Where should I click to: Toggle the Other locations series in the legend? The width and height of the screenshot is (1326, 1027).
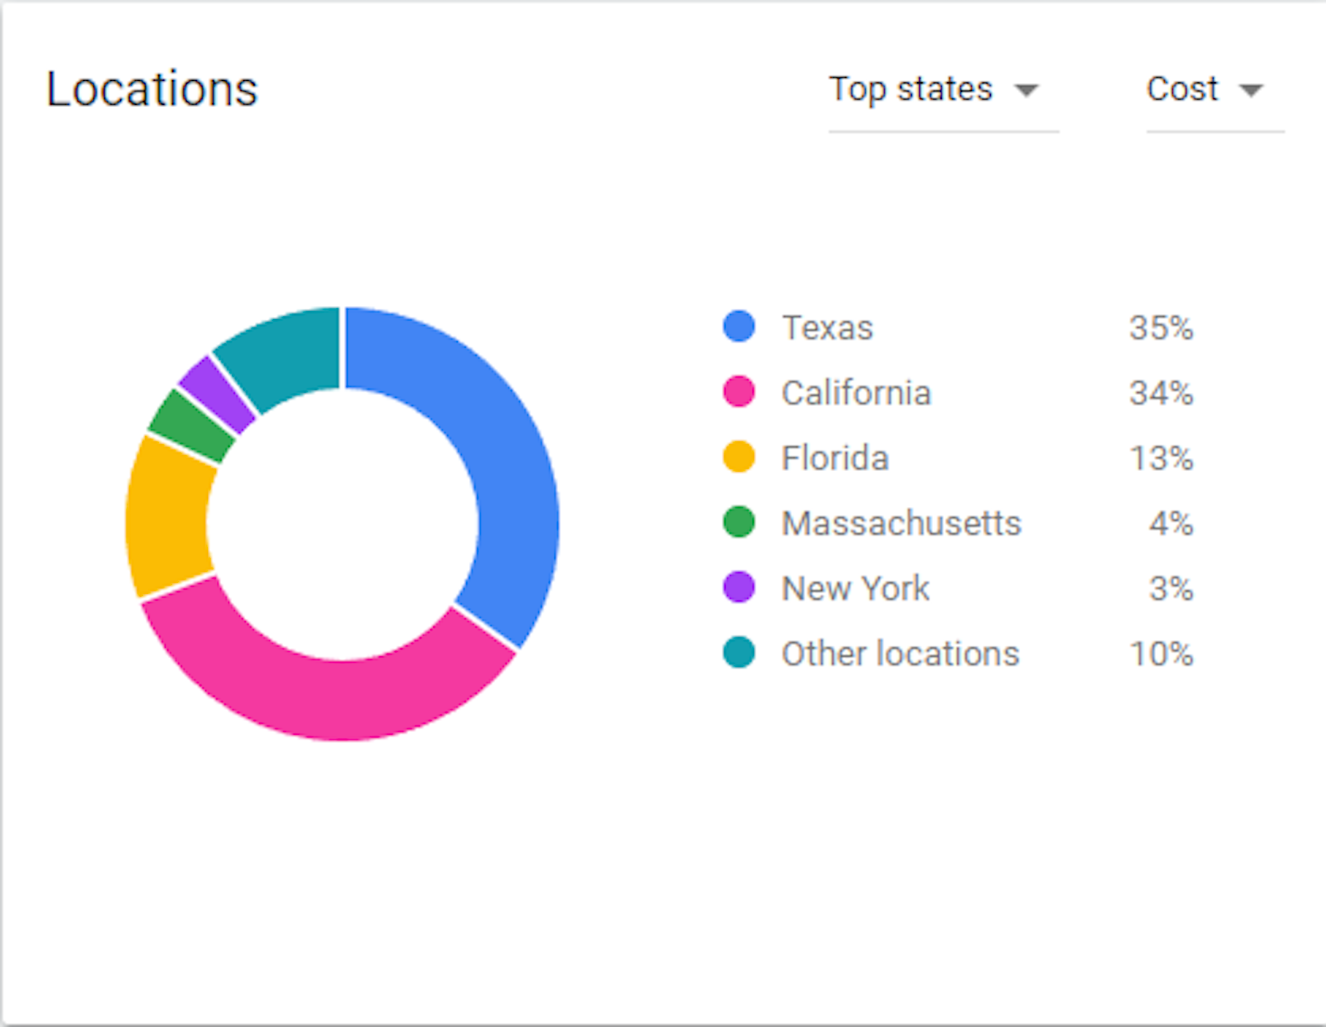pyautogui.click(x=899, y=653)
